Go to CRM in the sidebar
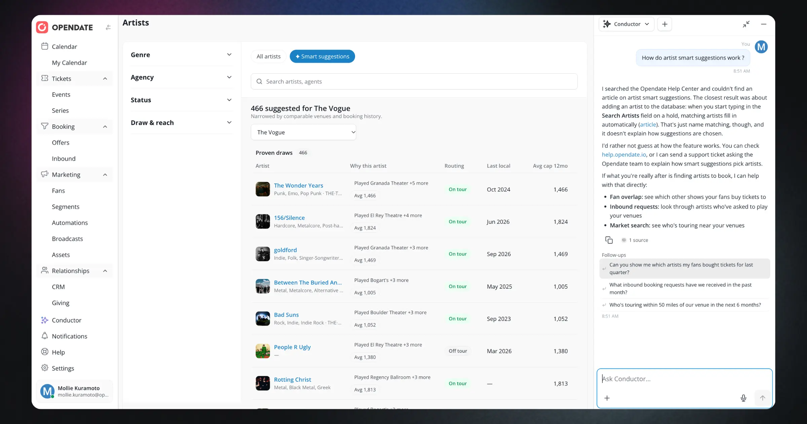807x424 pixels. point(58,287)
